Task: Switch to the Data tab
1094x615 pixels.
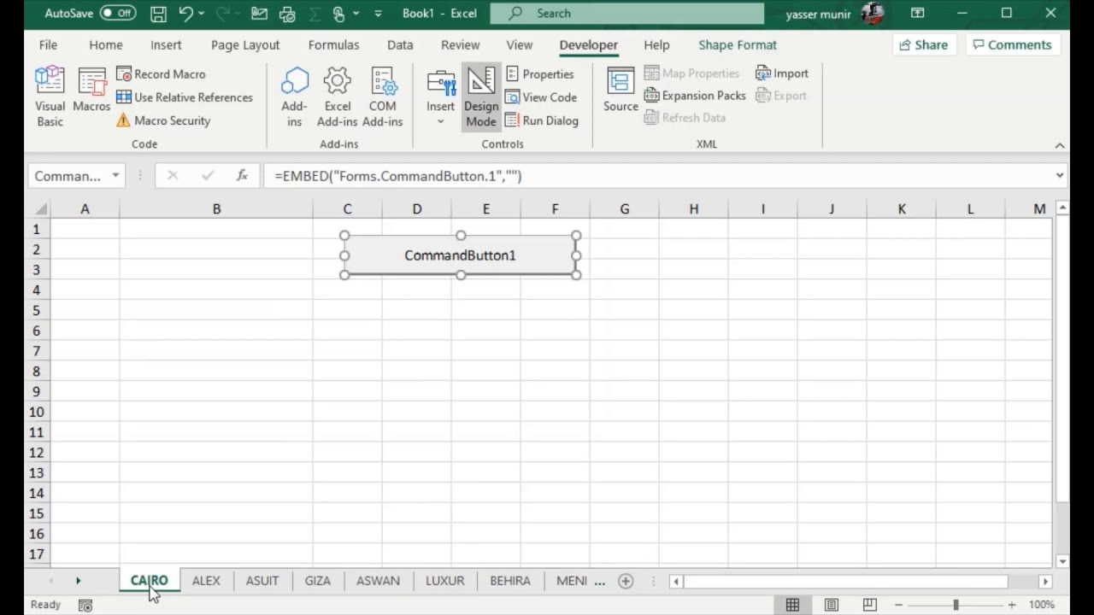Action: coord(400,44)
